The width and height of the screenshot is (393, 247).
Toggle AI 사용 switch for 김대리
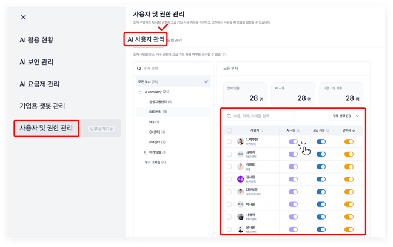pyautogui.click(x=293, y=154)
